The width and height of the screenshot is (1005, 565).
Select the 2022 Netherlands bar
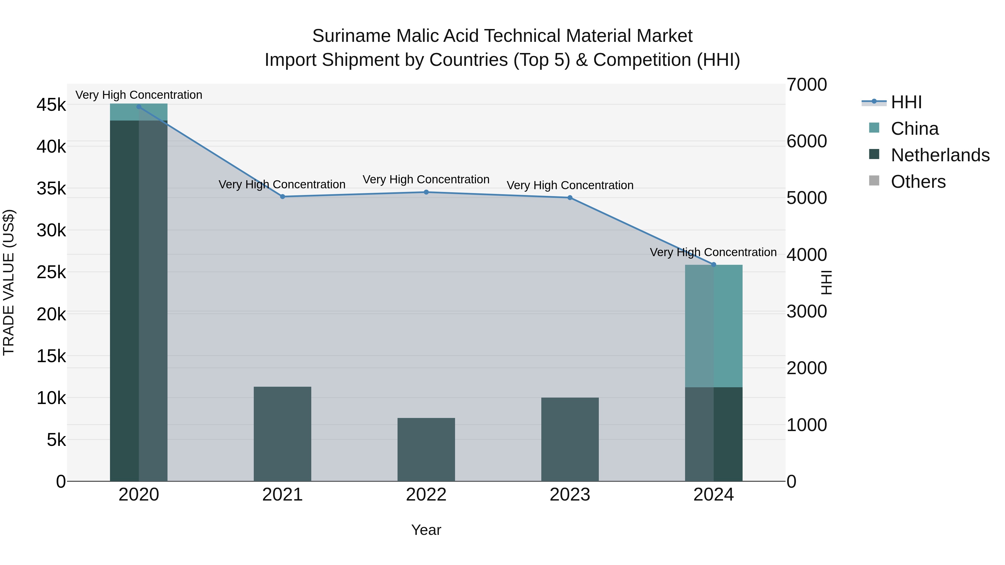426,450
